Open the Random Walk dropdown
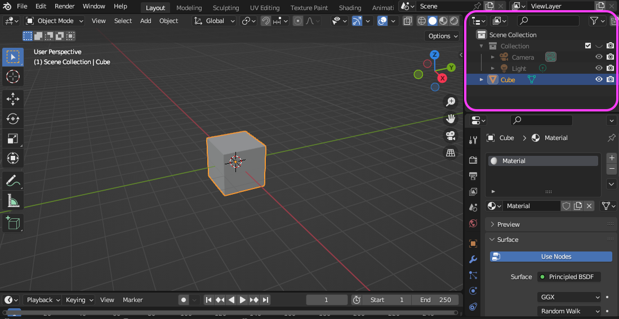This screenshot has width=619, height=319. click(x=569, y=311)
